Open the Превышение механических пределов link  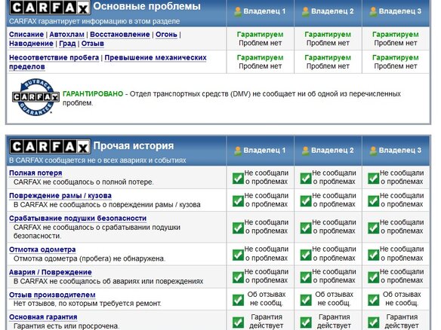[x=108, y=62]
